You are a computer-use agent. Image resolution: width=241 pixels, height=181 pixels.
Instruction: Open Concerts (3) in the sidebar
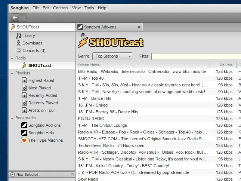coord(42,50)
